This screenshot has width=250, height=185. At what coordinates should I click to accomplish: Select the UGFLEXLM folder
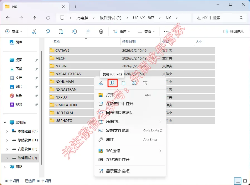[x=132, y=113]
